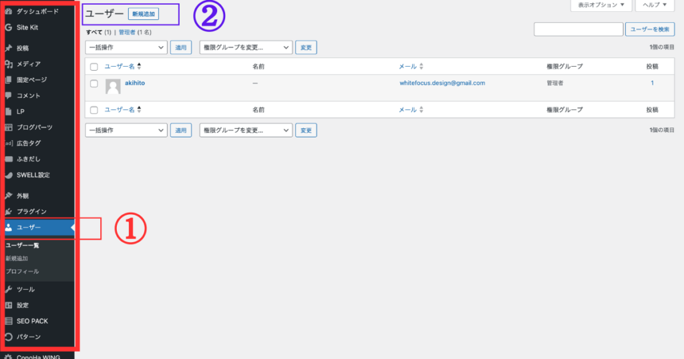The height and width of the screenshot is (359, 684).
Task: Click the ユーザー名 header link
Action: [x=120, y=66]
